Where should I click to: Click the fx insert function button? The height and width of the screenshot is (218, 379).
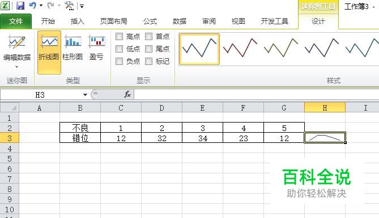[127, 94]
